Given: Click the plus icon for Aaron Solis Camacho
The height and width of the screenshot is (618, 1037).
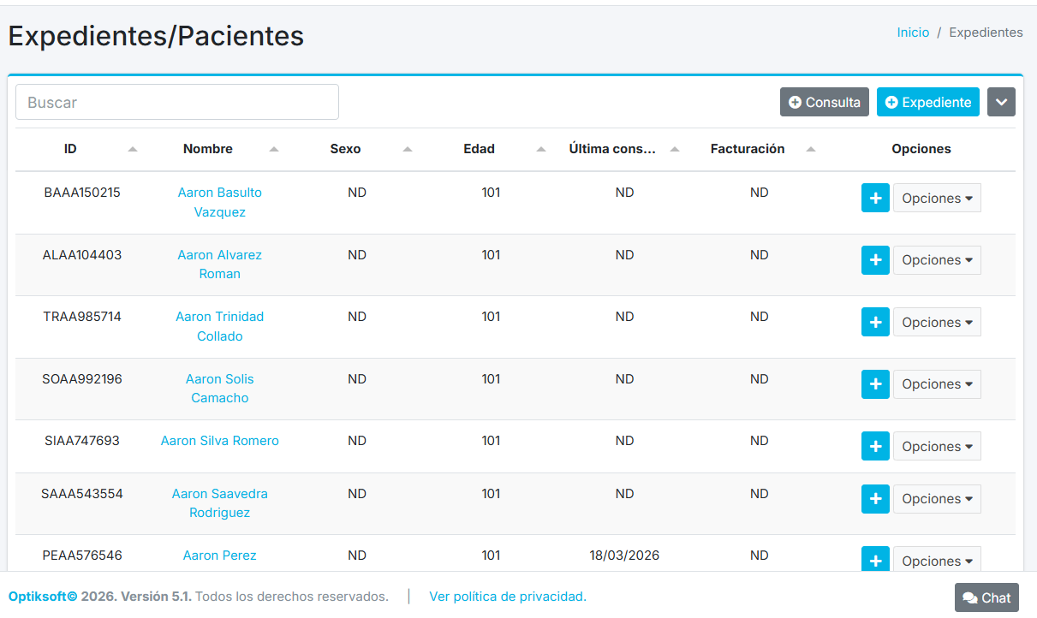Looking at the screenshot, I should [875, 384].
